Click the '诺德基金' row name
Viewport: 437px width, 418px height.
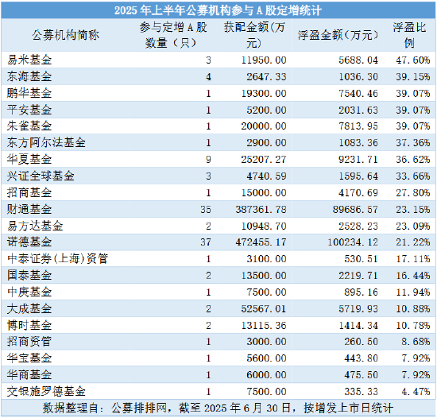click(29, 242)
